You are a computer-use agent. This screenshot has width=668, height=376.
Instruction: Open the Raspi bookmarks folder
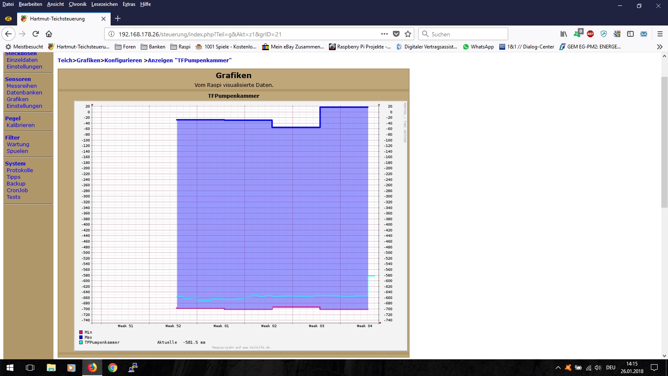coord(180,47)
